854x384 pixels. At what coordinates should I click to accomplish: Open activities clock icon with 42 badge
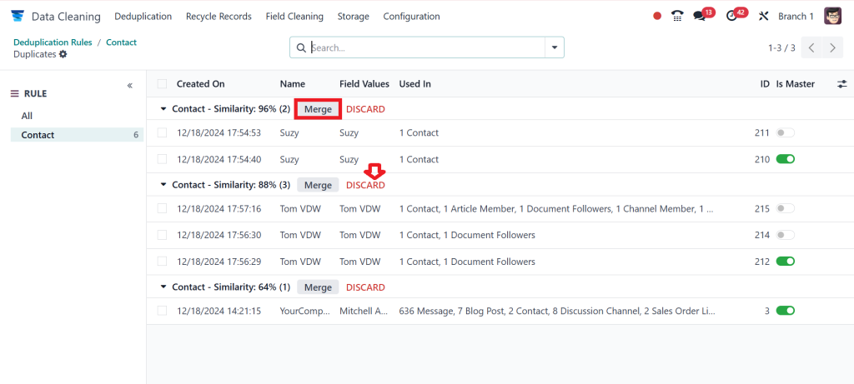731,16
